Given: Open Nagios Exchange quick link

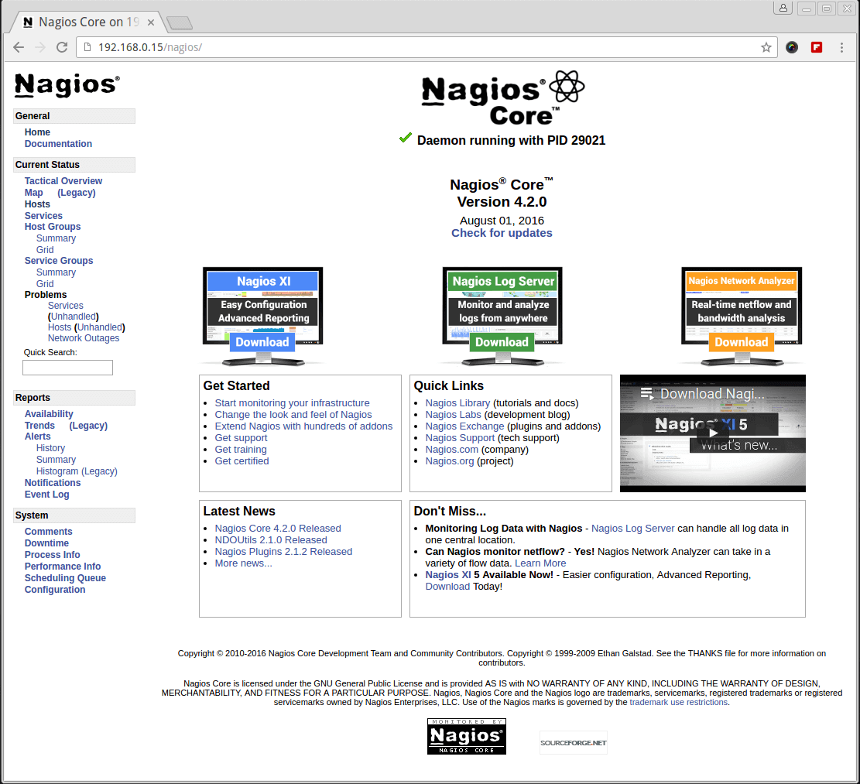Looking at the screenshot, I should 464,426.
